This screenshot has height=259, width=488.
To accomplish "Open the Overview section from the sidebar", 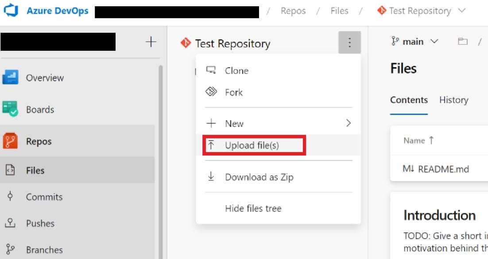I will coord(44,78).
